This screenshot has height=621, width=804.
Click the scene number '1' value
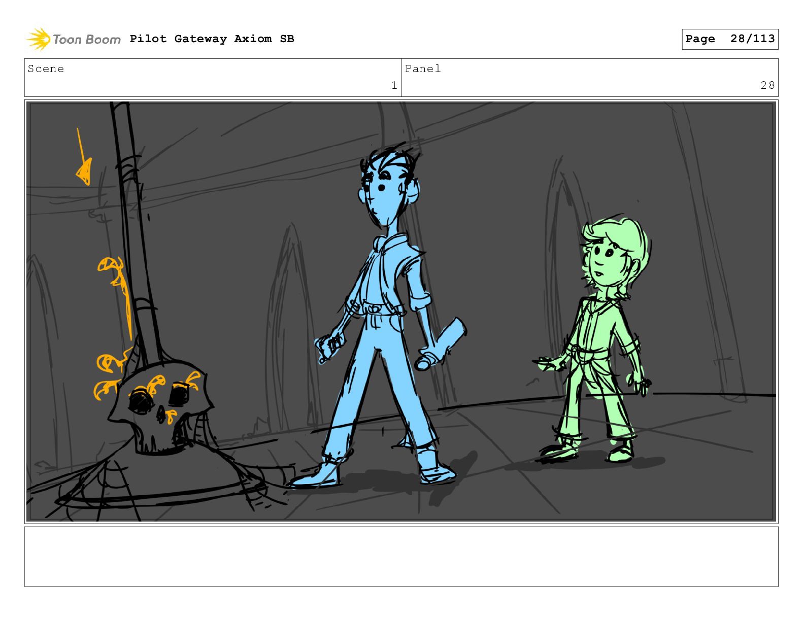(394, 85)
